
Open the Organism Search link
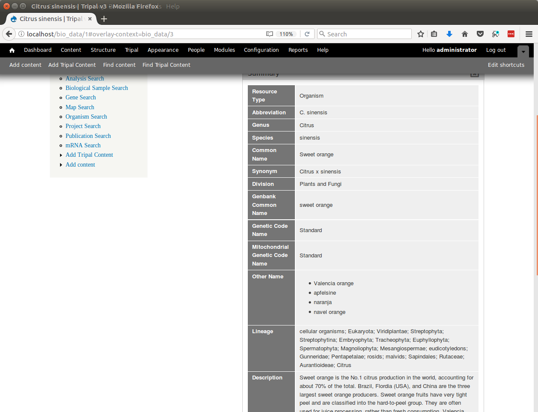(x=86, y=117)
